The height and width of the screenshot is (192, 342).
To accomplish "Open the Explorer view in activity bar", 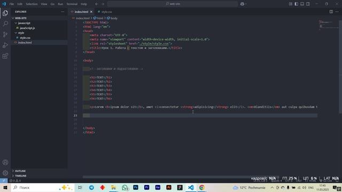I will click(x=5, y=13).
